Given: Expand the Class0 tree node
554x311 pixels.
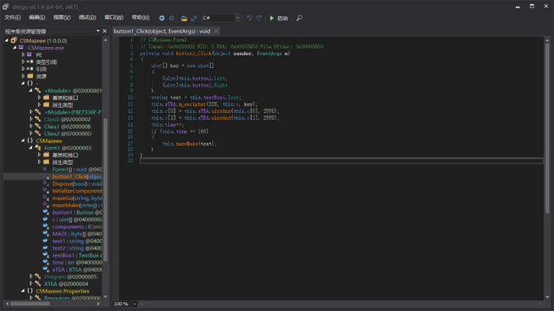Looking at the screenshot, I should (x=31, y=119).
